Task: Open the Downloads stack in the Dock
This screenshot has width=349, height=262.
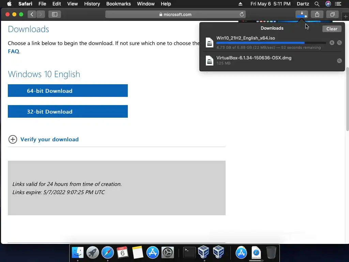Action: tap(256, 252)
